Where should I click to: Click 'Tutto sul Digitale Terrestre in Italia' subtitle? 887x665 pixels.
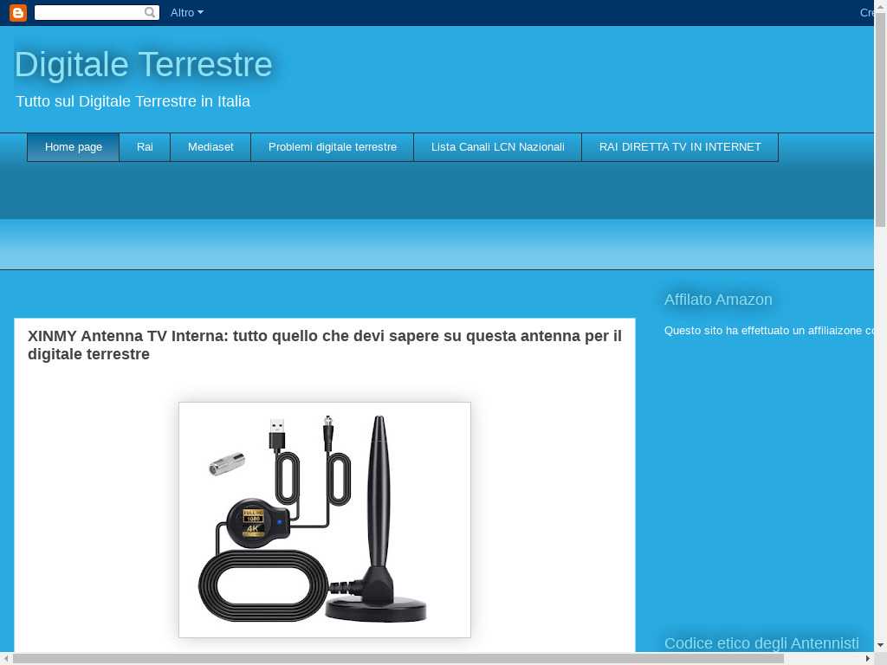tap(133, 101)
